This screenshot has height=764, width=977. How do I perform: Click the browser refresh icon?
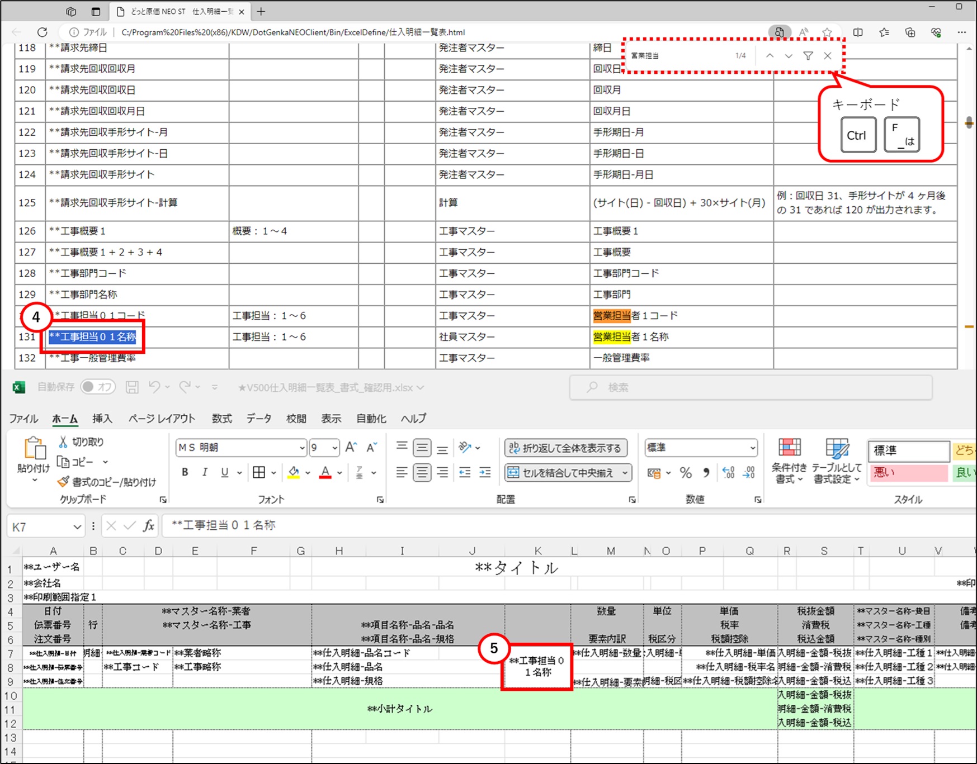(x=43, y=32)
